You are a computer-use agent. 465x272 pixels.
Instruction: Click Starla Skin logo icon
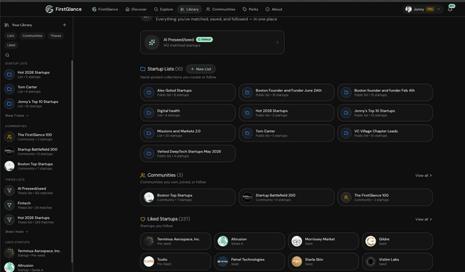coord(296,262)
